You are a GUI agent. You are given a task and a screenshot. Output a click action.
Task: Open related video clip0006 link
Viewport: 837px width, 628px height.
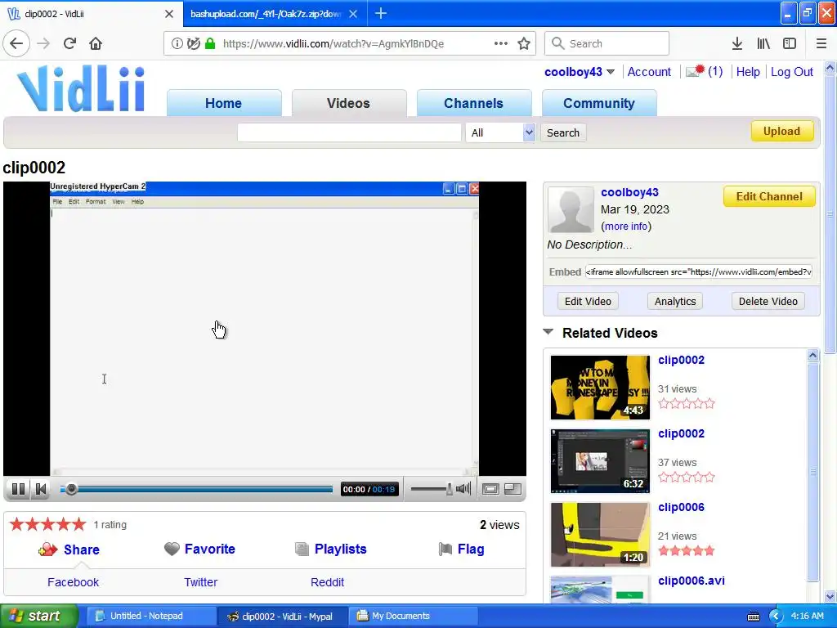pos(681,507)
